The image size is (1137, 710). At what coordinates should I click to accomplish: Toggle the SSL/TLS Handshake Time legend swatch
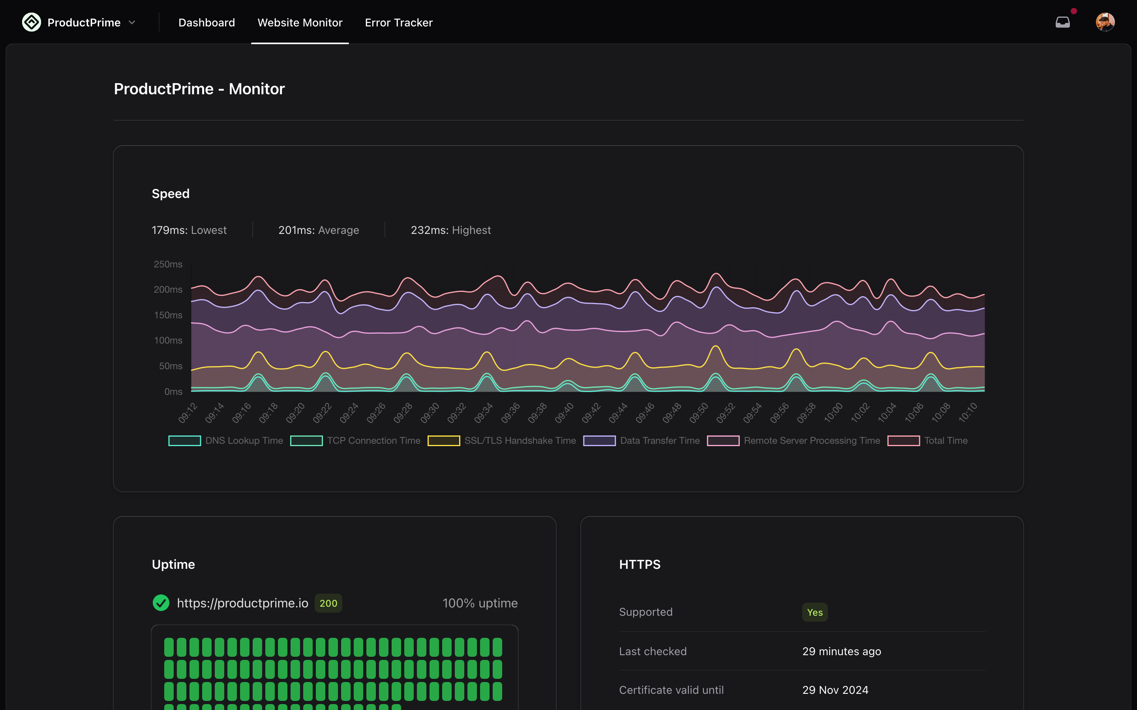[x=443, y=441]
